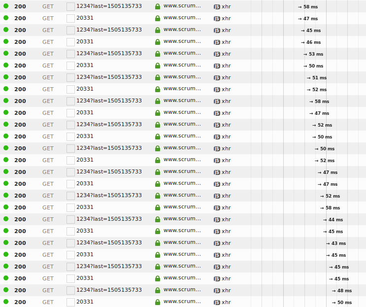
Task: Click the status dot of the 1234?last request taking 47 ms
Action: (6, 171)
